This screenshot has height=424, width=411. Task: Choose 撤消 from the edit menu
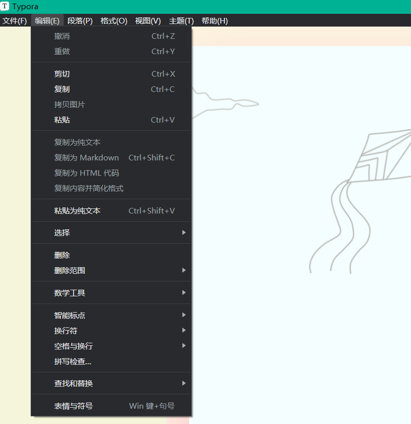click(111, 36)
